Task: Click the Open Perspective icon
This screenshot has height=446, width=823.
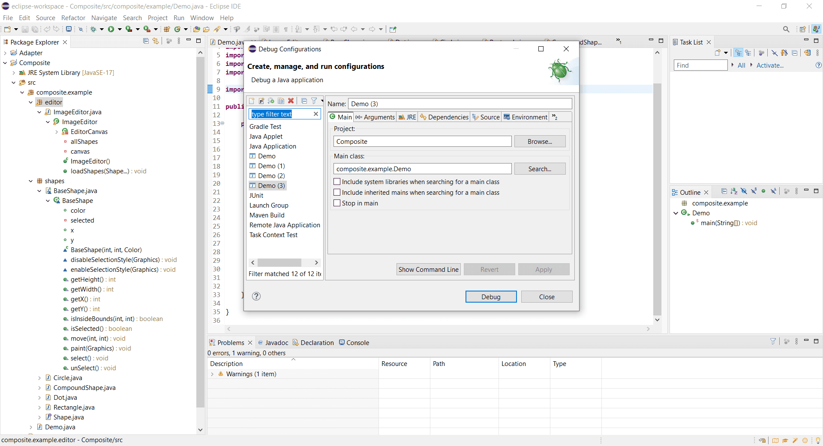Action: point(803,29)
